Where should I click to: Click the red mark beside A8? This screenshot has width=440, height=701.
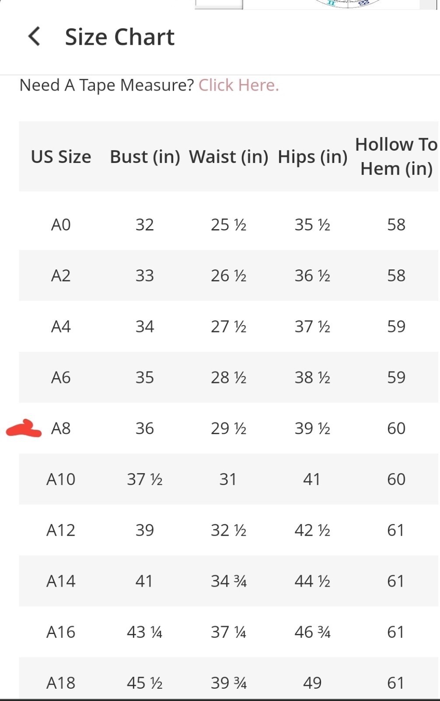(x=24, y=429)
